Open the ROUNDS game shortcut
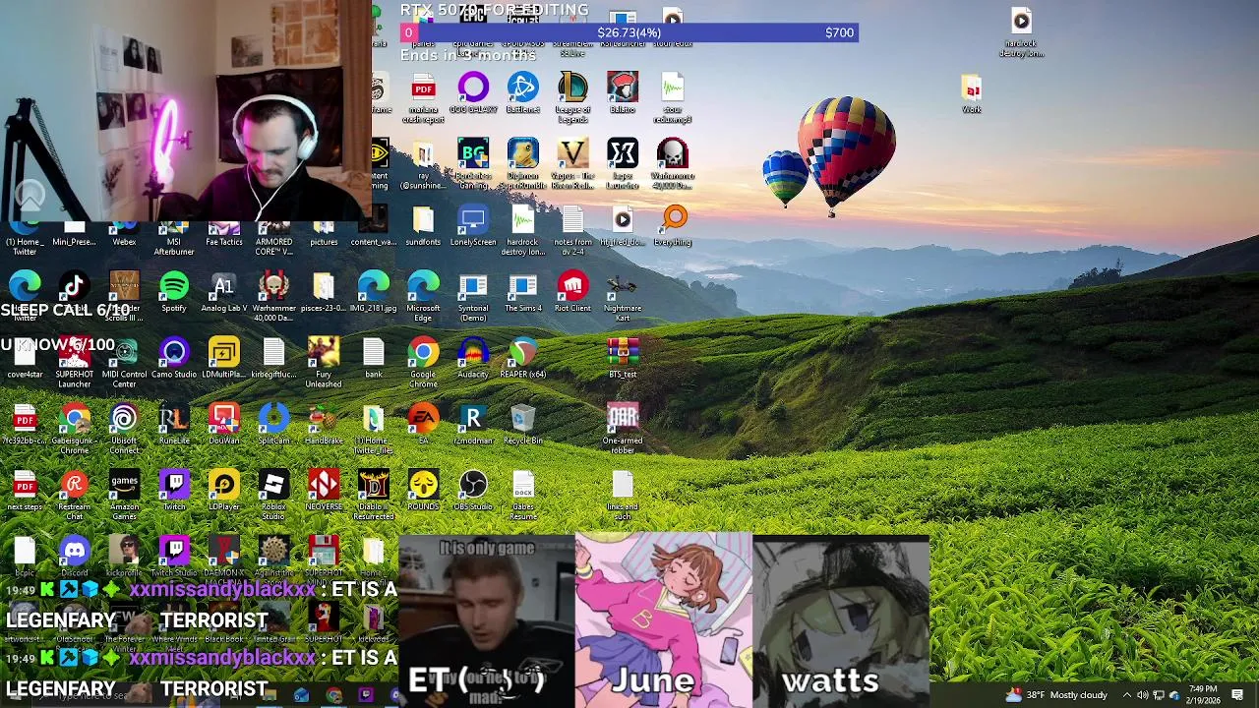 (x=423, y=492)
